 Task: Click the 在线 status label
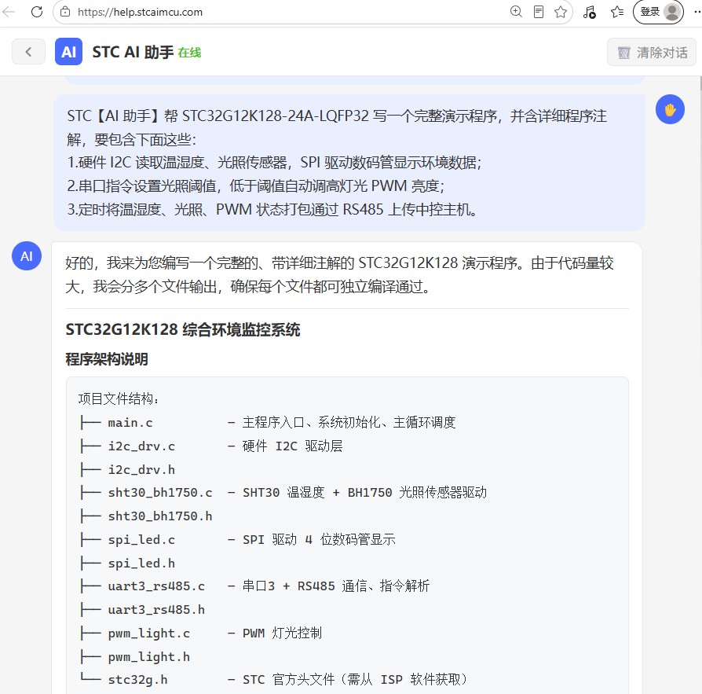pos(189,53)
